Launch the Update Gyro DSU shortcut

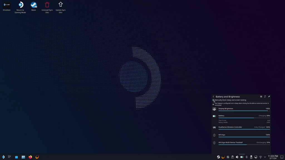click(60, 5)
